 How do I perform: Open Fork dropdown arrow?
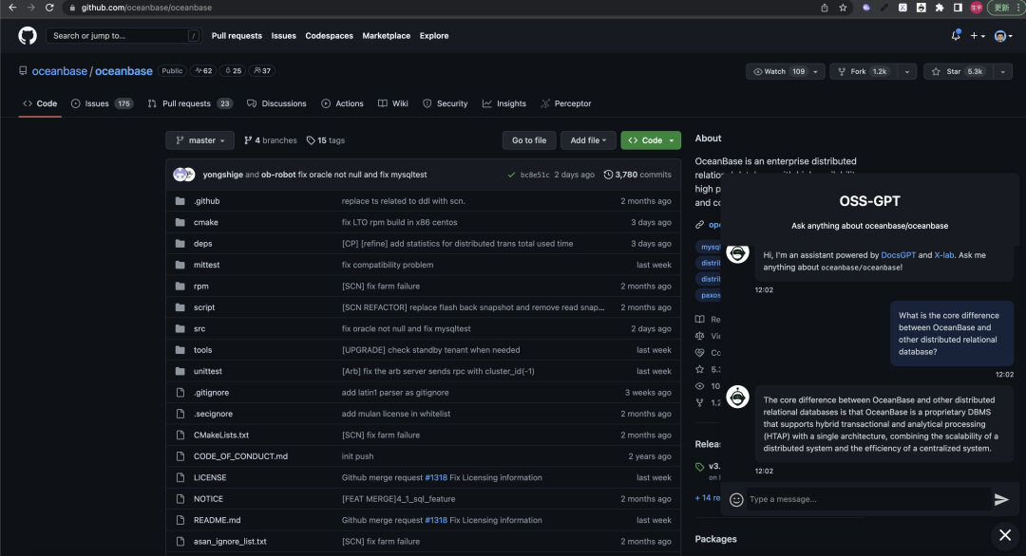tap(907, 71)
